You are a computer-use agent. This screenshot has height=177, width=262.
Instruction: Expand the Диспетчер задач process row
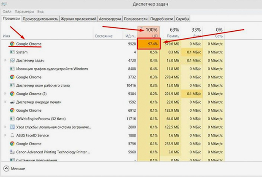(5, 60)
